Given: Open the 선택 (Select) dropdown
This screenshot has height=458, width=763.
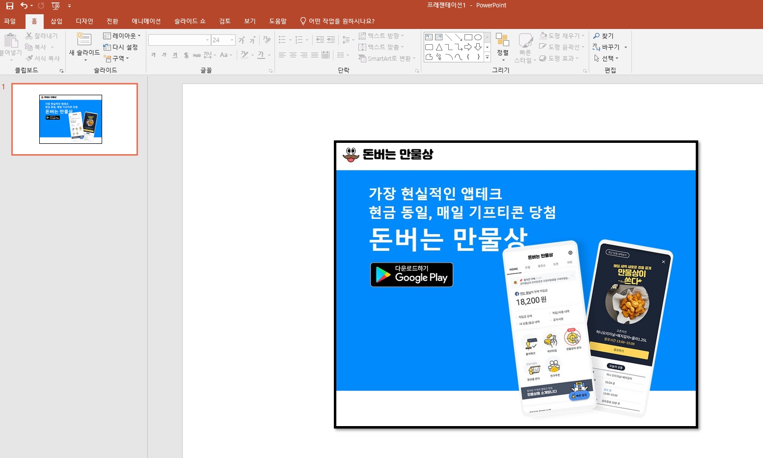Looking at the screenshot, I should click(x=606, y=58).
